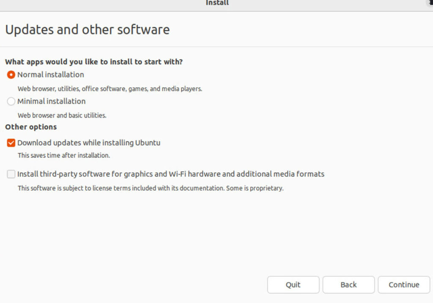Click the 'What apps would you like' question text
This screenshot has width=433, height=303.
click(94, 62)
